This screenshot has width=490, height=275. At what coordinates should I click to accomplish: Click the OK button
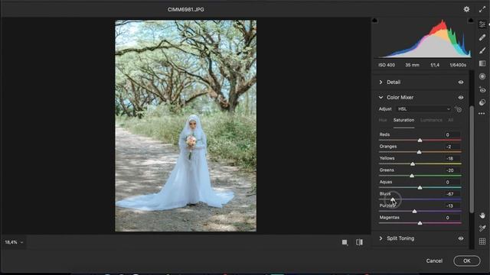click(467, 261)
